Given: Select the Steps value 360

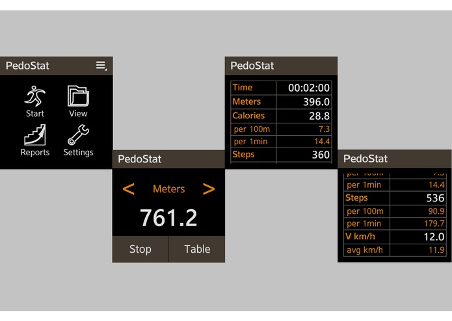Looking at the screenshot, I should tap(321, 155).
